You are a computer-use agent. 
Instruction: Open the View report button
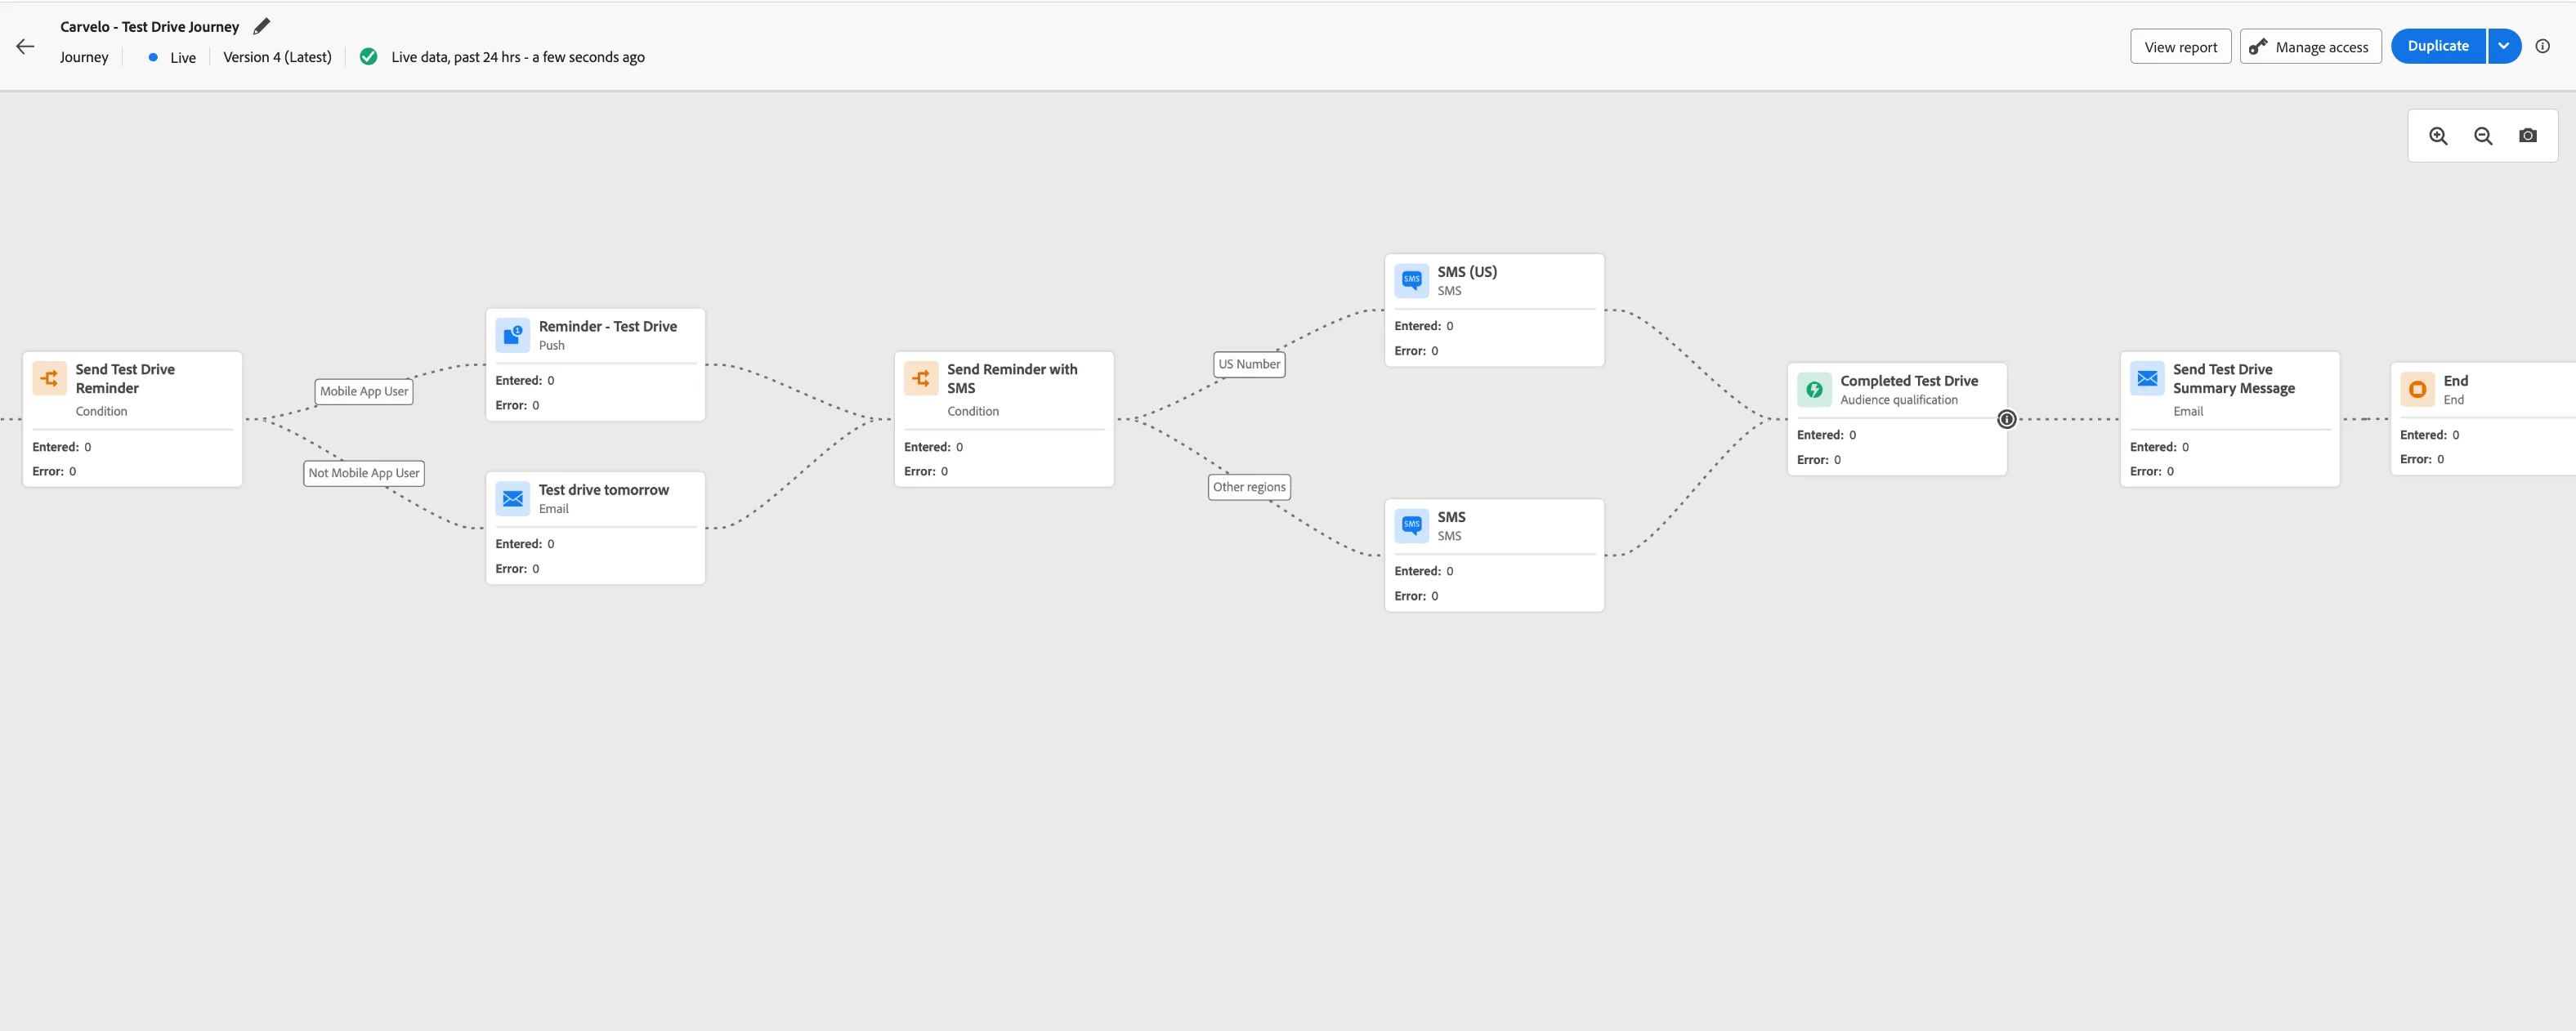pyautogui.click(x=2181, y=46)
